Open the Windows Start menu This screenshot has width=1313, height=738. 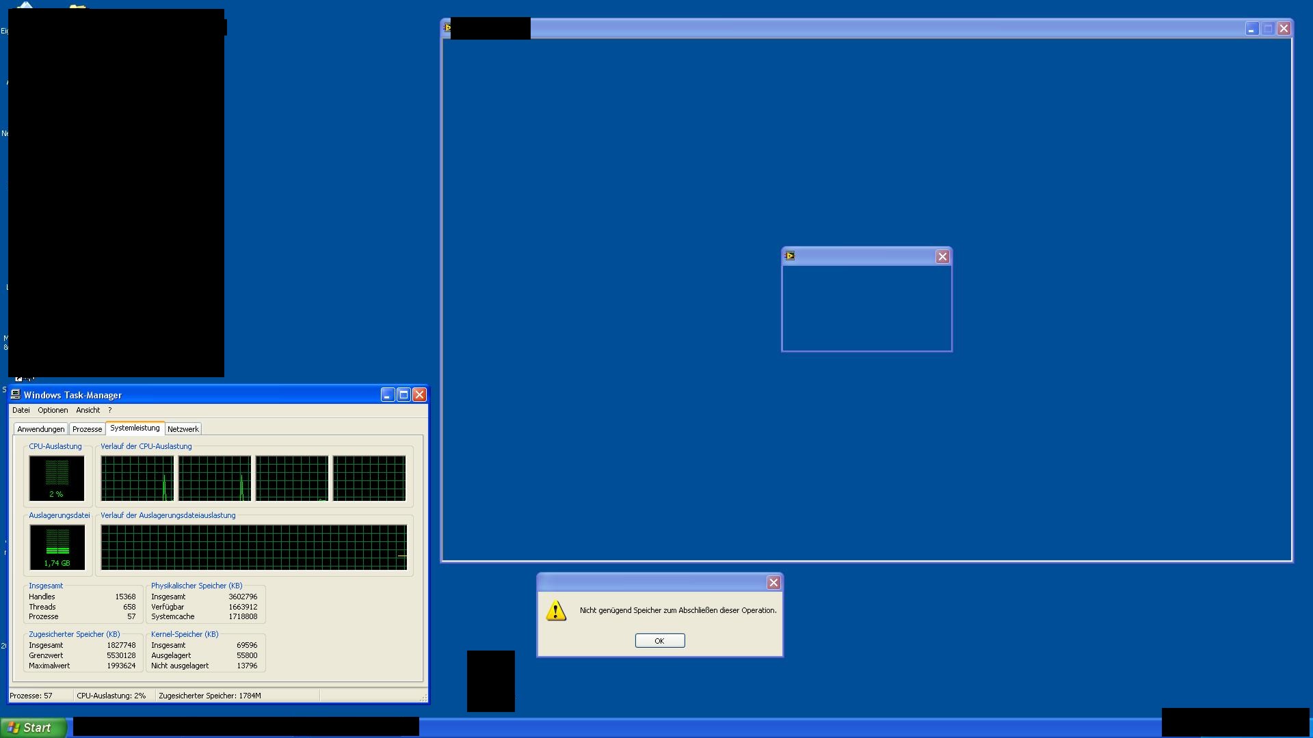pyautogui.click(x=33, y=728)
